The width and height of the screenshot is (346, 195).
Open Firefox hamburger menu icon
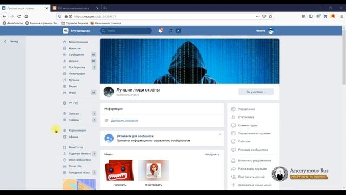click(x=341, y=16)
